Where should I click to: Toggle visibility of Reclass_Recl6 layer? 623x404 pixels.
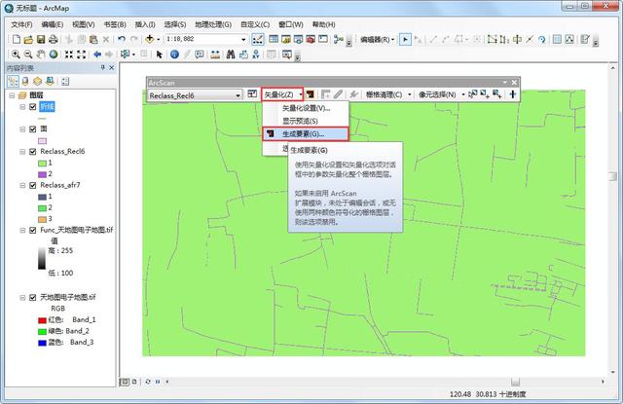[33, 151]
